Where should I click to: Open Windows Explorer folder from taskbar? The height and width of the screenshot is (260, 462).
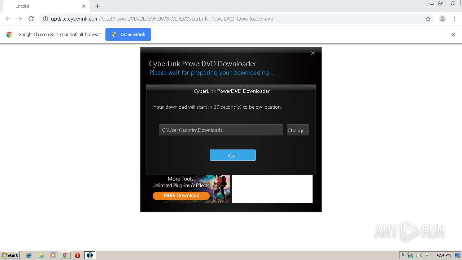pyautogui.click(x=41, y=255)
